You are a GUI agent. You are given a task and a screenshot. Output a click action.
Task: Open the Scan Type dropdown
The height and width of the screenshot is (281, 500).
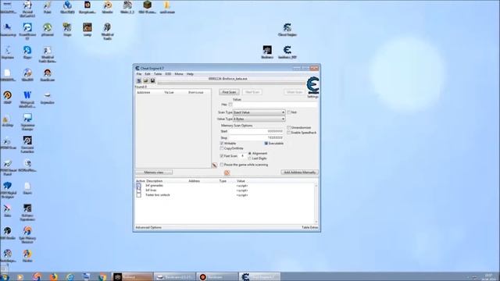click(259, 112)
